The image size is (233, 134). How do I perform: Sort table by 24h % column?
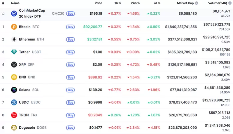coord(135,3)
